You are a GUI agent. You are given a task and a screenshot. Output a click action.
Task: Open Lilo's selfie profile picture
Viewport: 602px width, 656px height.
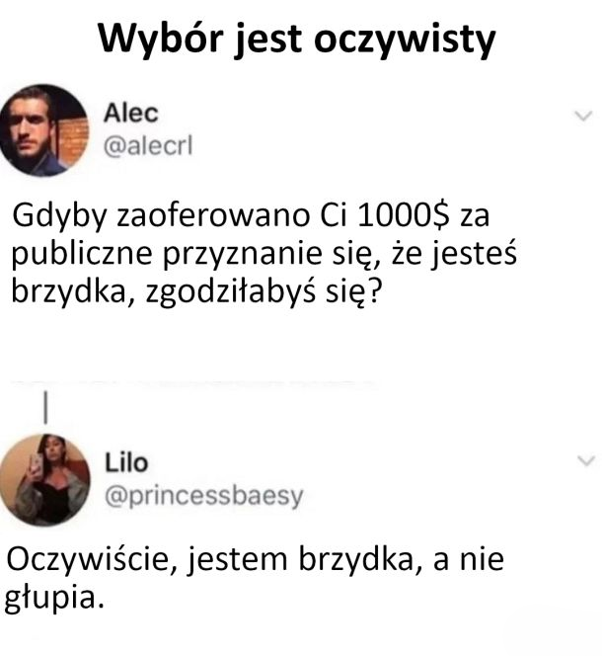click(44, 480)
